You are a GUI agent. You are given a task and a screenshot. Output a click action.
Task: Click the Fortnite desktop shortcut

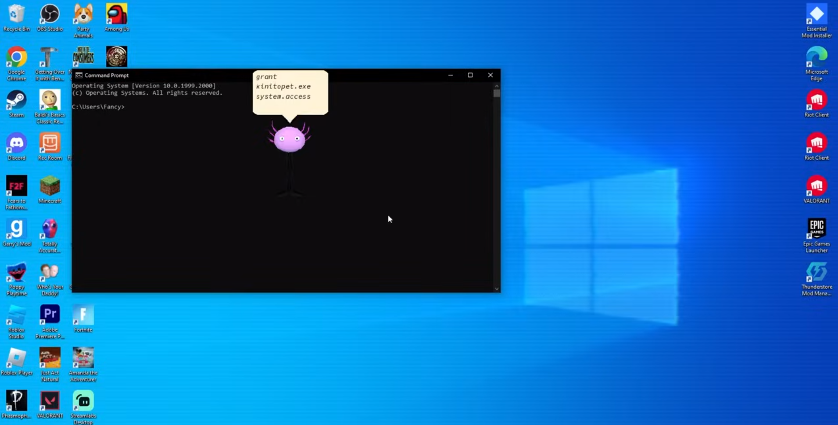click(83, 318)
